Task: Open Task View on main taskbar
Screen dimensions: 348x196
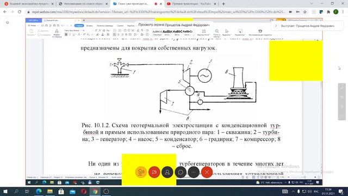Action: coord(27,191)
